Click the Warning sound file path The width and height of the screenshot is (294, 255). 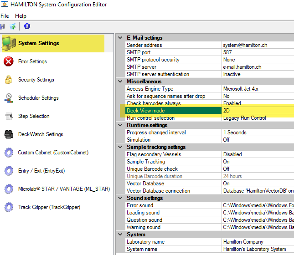point(258,227)
